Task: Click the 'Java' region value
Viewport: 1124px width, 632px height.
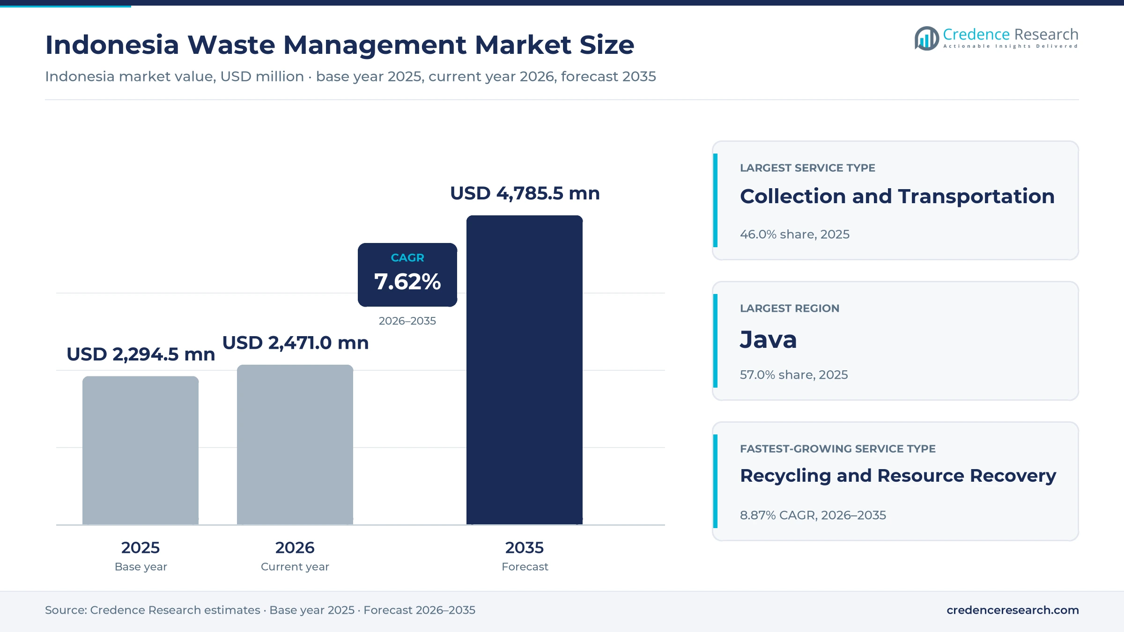Action: click(x=768, y=340)
